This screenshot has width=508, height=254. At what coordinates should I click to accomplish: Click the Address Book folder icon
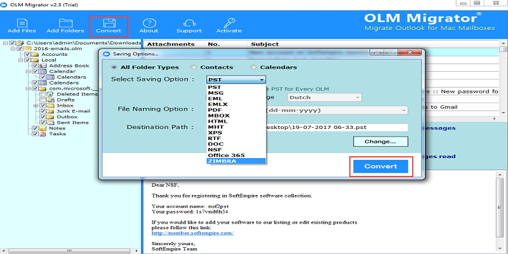click(43, 66)
